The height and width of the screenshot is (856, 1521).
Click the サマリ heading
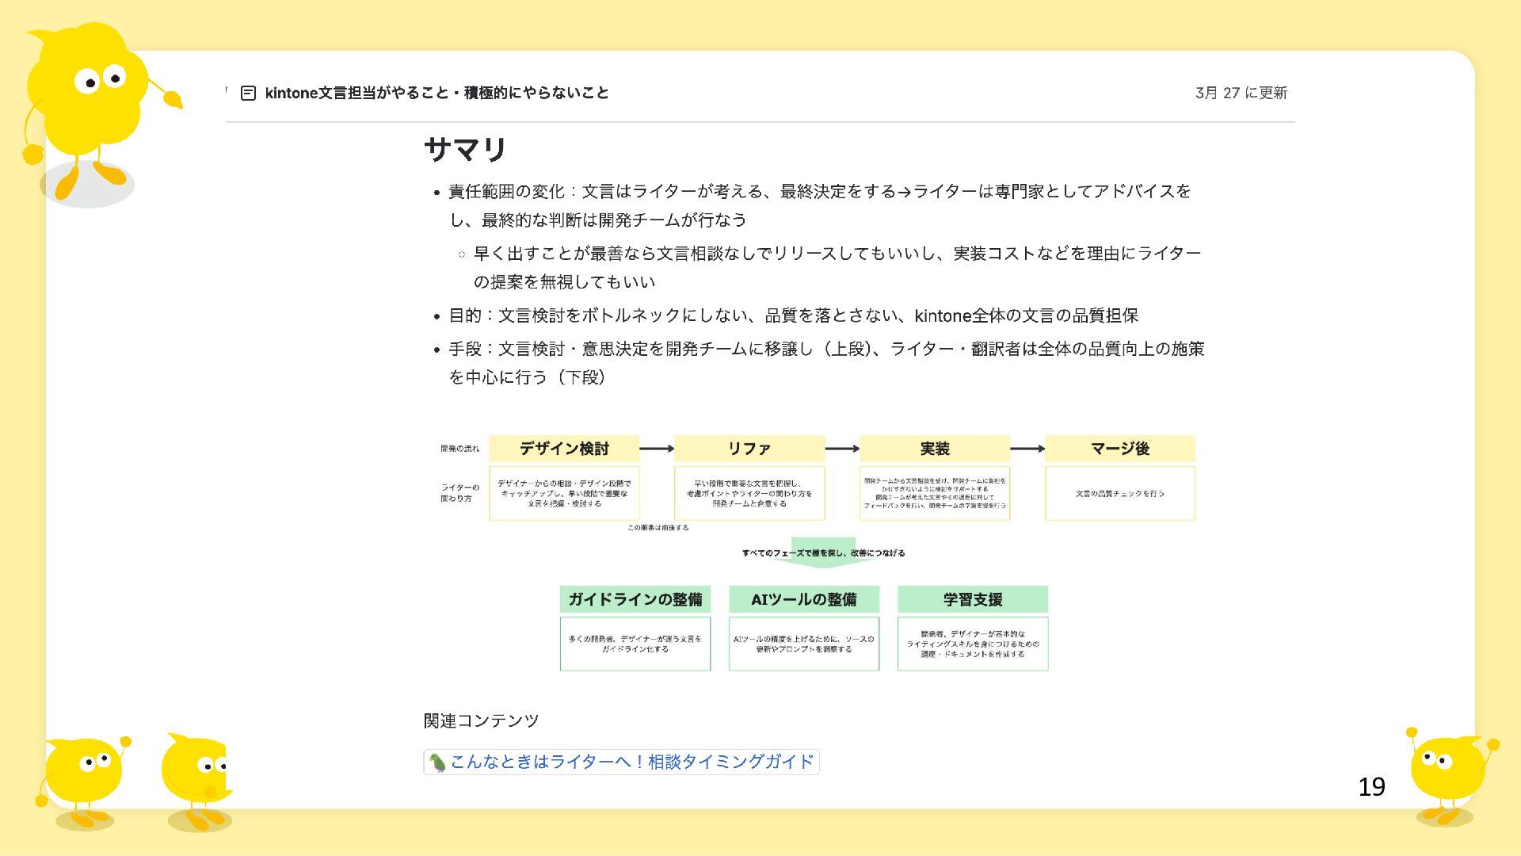click(465, 149)
